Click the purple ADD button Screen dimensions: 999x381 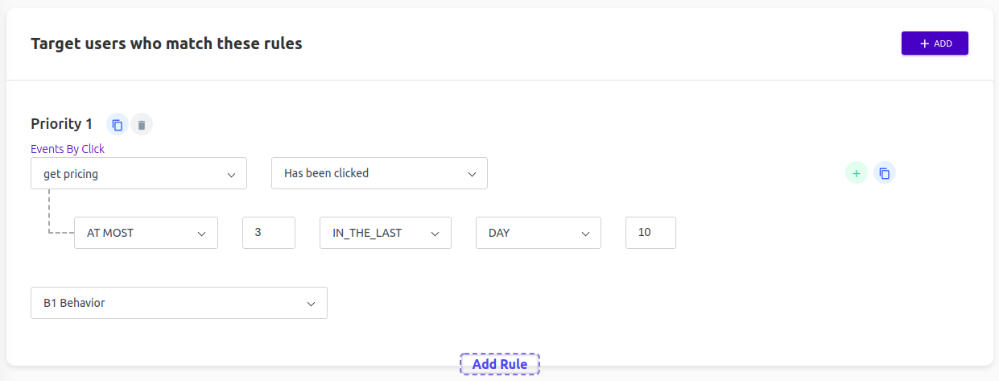935,43
